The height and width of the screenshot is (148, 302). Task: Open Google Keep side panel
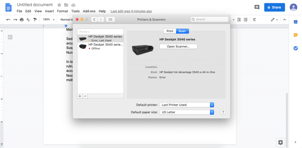[x=296, y=35]
